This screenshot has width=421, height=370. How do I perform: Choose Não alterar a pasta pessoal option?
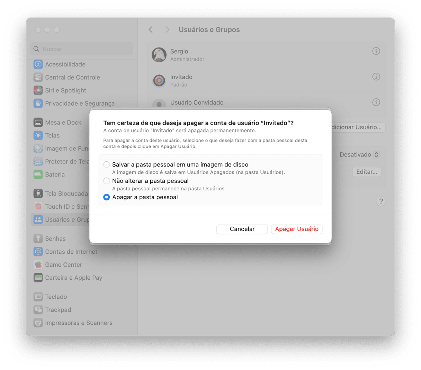[107, 181]
